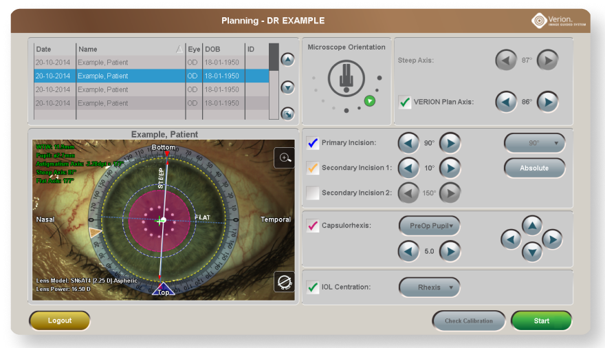Move capsulorhexis up with arrow pad

532,225
